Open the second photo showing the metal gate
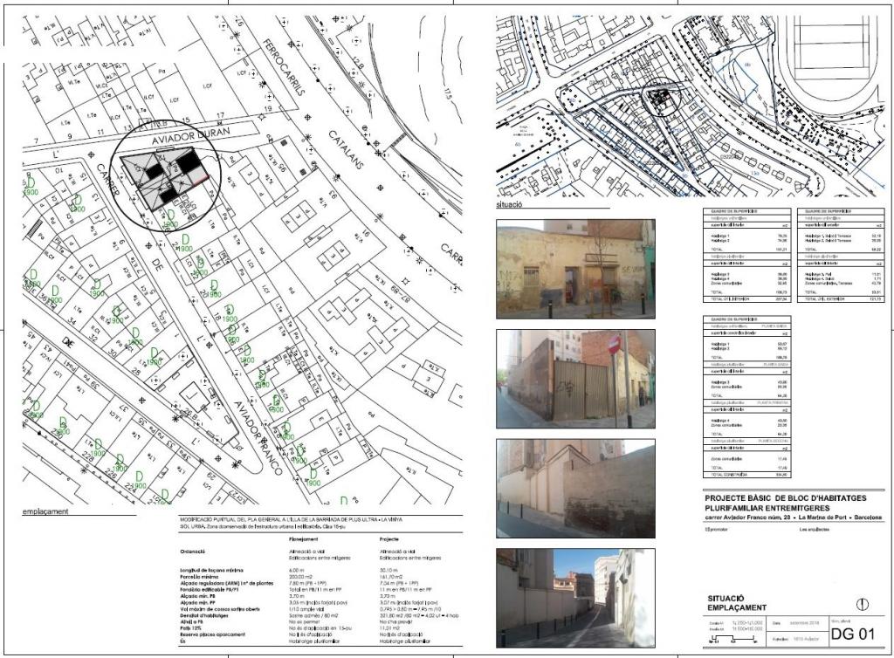Screen dimensions: 894x658 coord(574,379)
